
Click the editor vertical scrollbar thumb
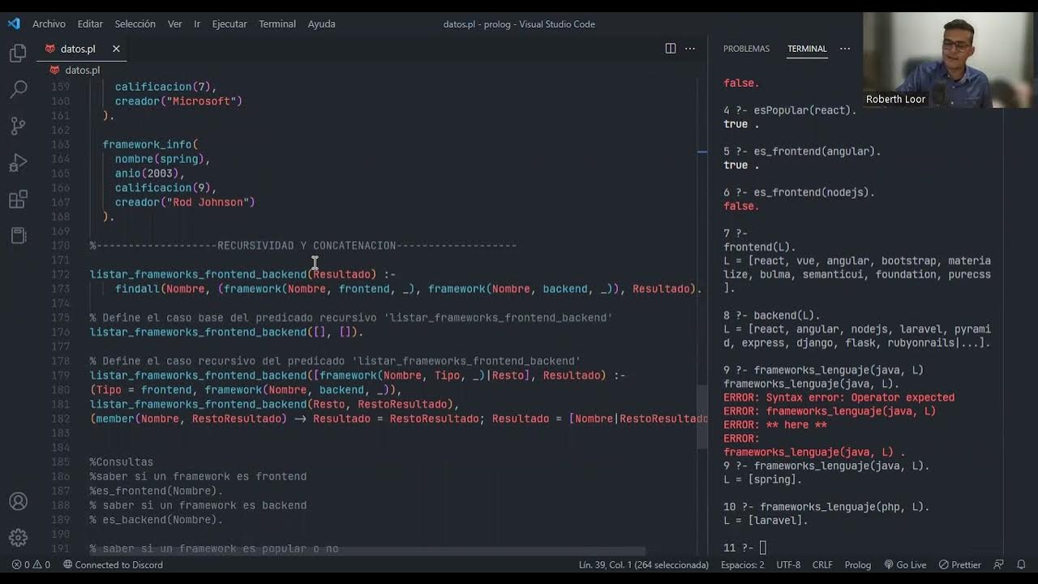[702, 417]
